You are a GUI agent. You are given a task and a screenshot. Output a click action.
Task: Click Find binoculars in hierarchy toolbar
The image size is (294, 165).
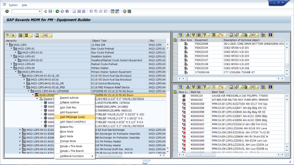point(21,35)
